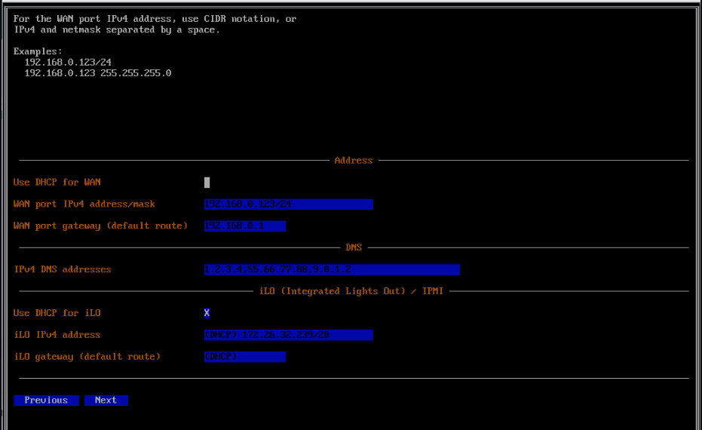The height and width of the screenshot is (430, 702).
Task: Click the iLO IPv4 address field
Action: coord(288,335)
